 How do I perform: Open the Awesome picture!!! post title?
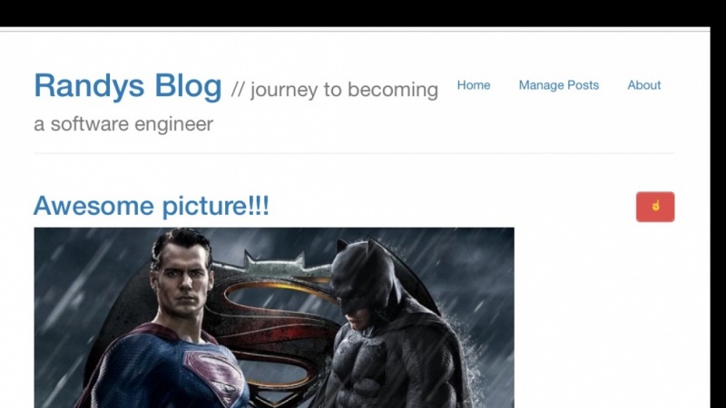(x=151, y=206)
